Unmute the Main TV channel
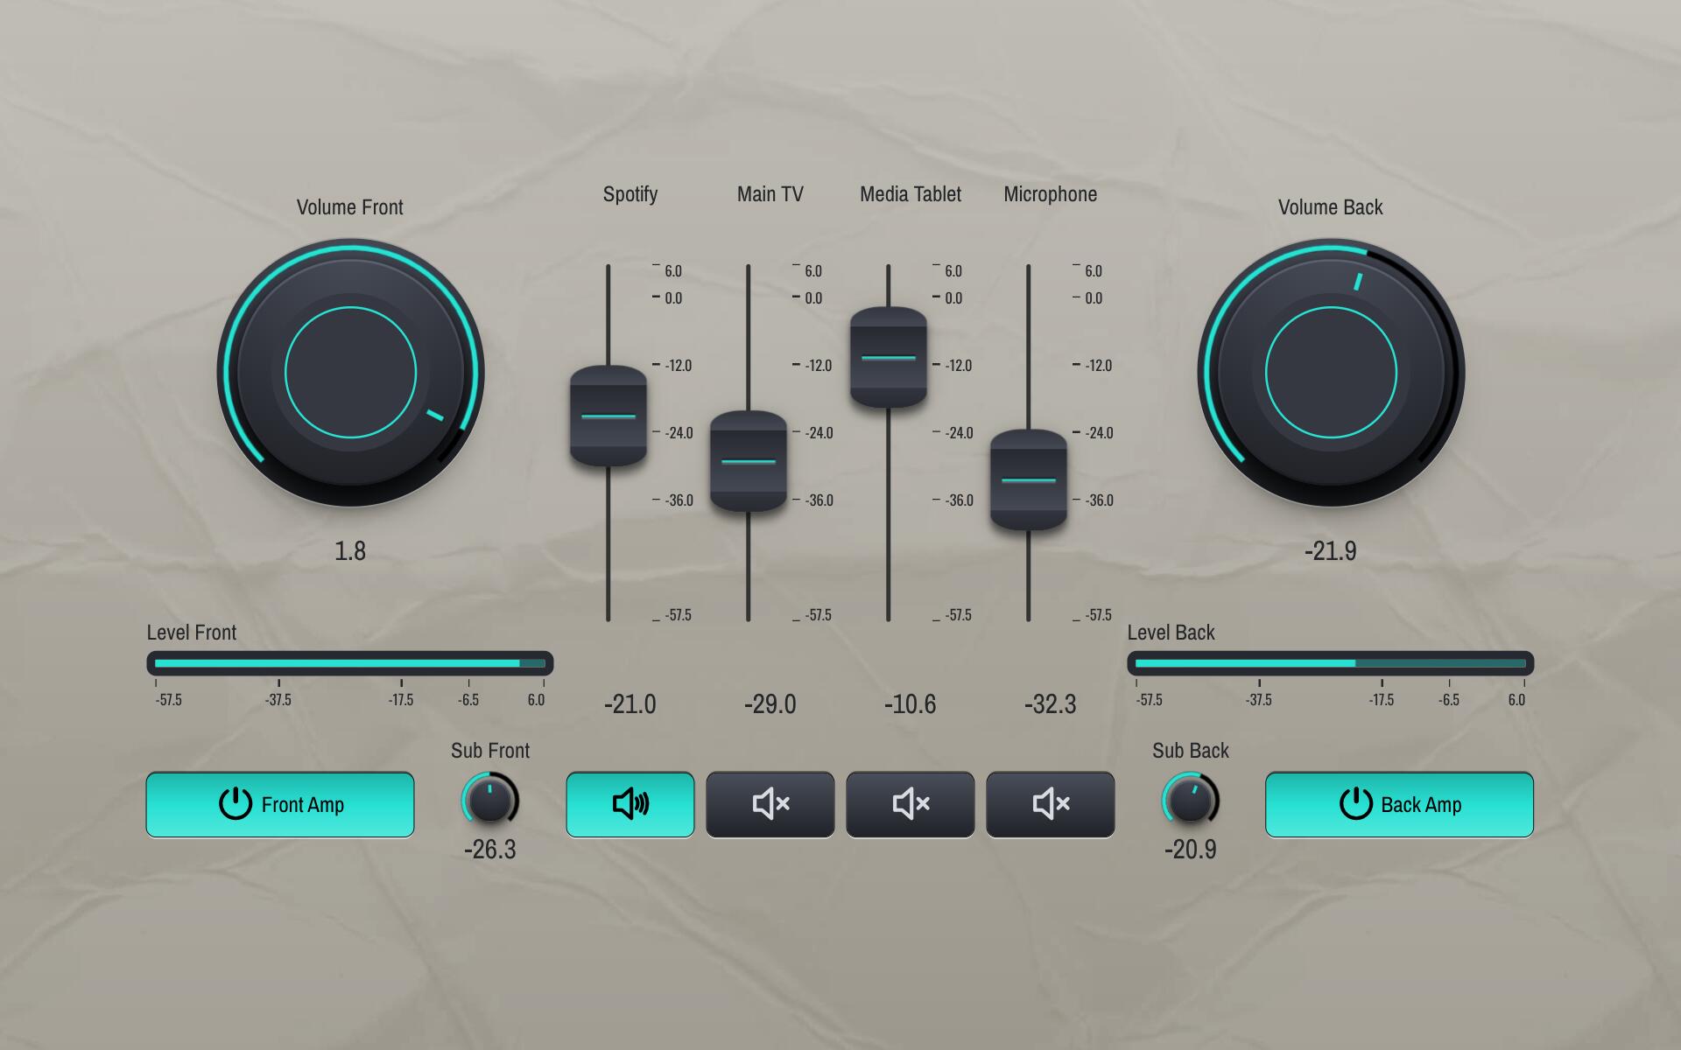1681x1050 pixels. 770,804
